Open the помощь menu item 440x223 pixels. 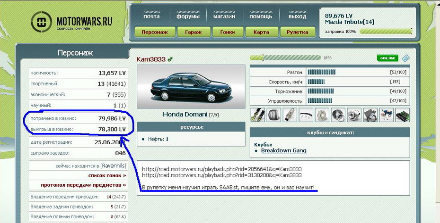[x=261, y=17]
